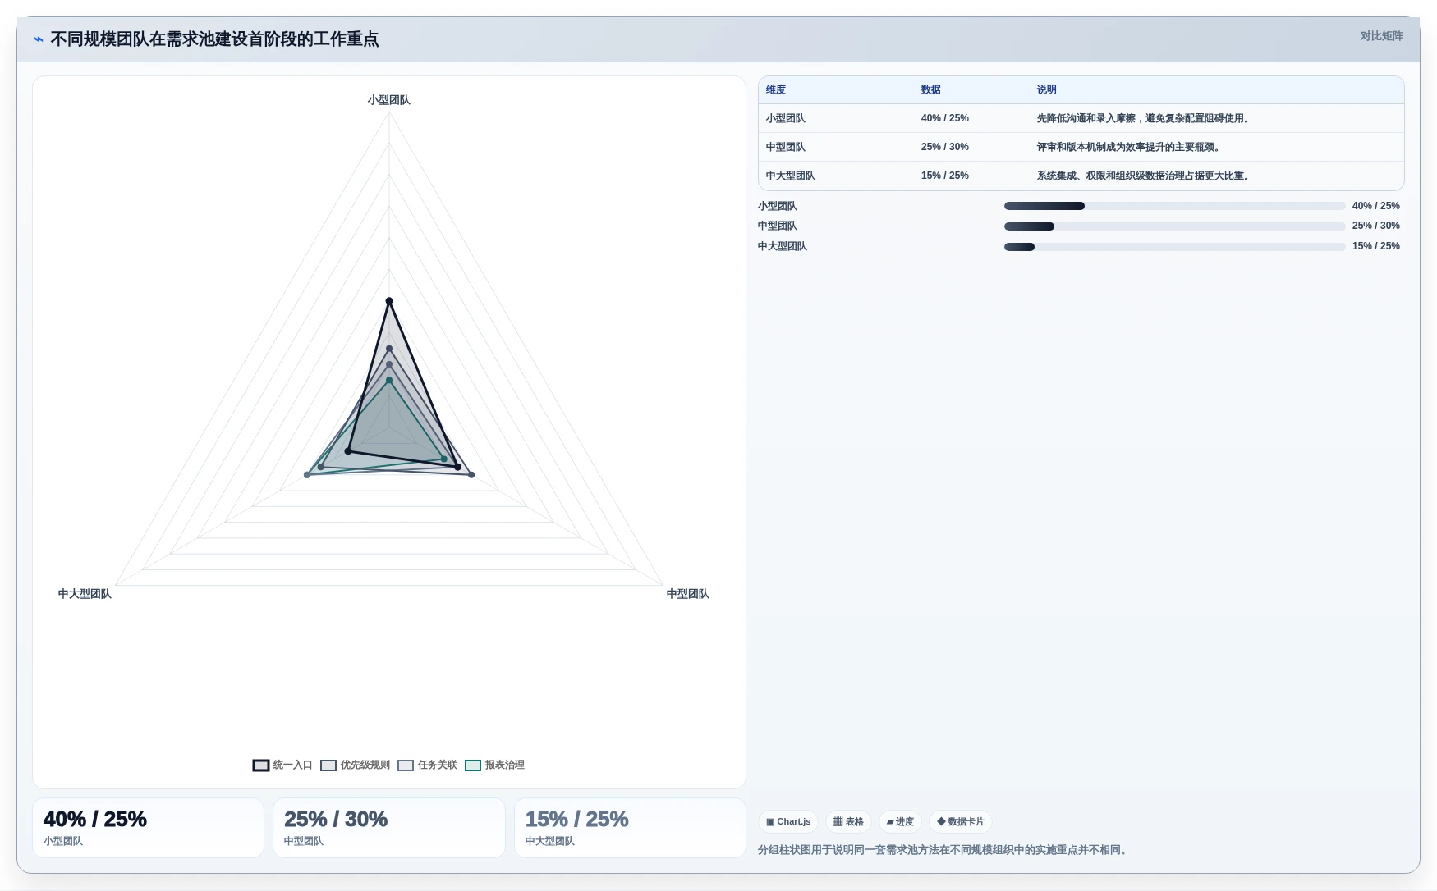Viewport: 1437px width, 891px height.
Task: Click the 数据卡片 tag chip
Action: [x=960, y=821]
